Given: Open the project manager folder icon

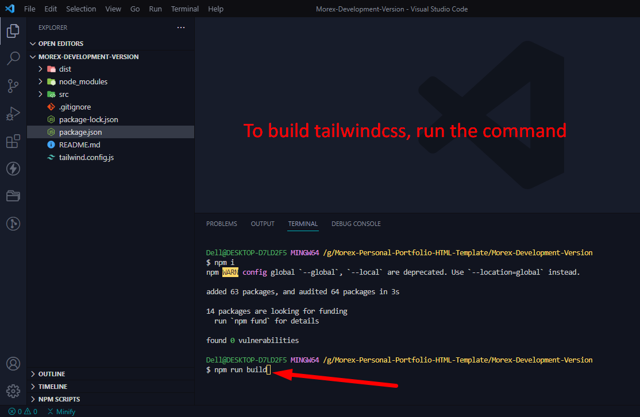Looking at the screenshot, I should coord(13,196).
